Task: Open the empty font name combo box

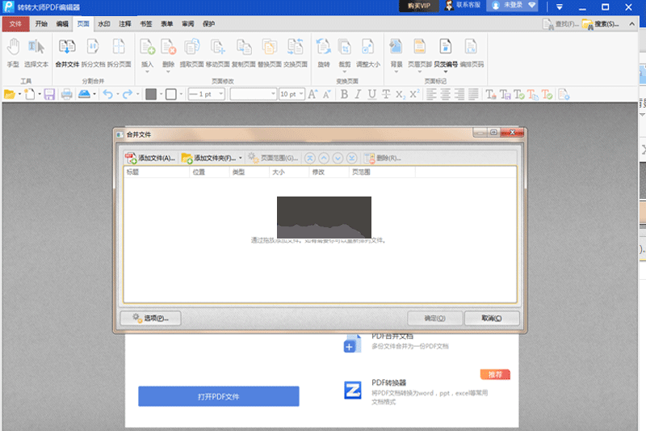Action: pos(253,94)
